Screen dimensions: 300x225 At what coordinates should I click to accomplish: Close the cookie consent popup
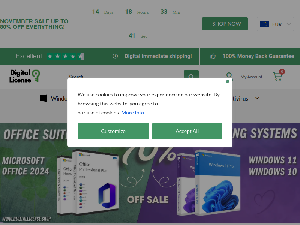coord(227,81)
